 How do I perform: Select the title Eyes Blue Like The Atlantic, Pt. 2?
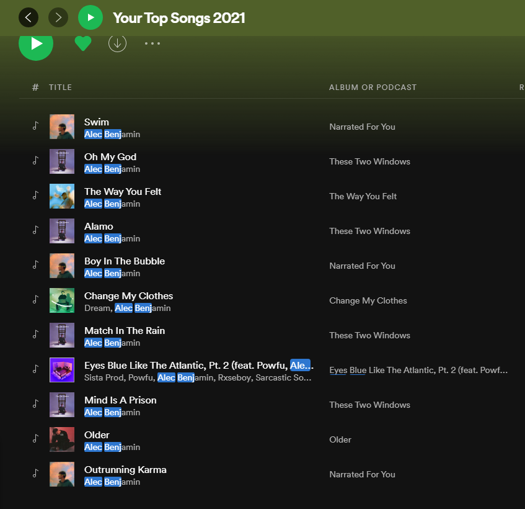199,366
